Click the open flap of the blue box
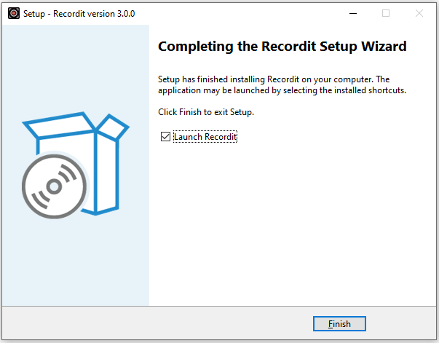Image resolution: width=439 pixels, height=343 pixels. click(x=113, y=127)
